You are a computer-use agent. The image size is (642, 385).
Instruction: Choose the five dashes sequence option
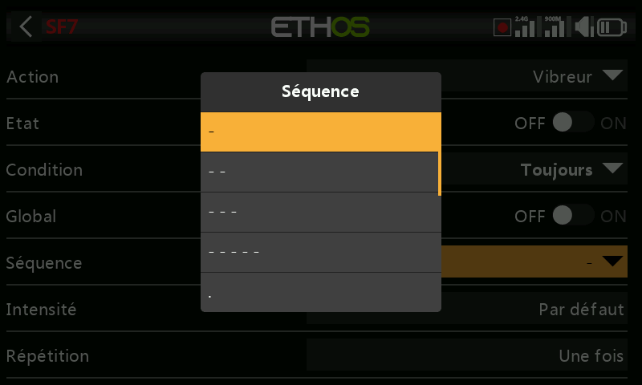320,252
